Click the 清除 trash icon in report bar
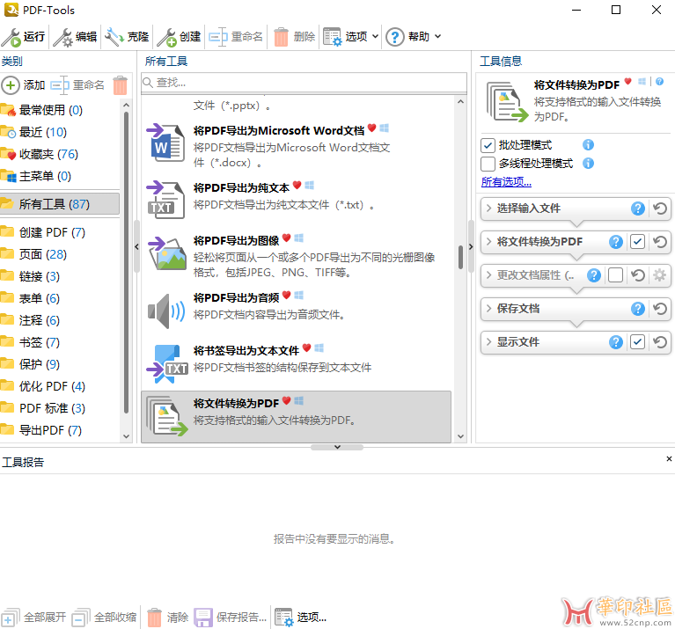Viewport: 675px width, 629px height. (x=154, y=618)
